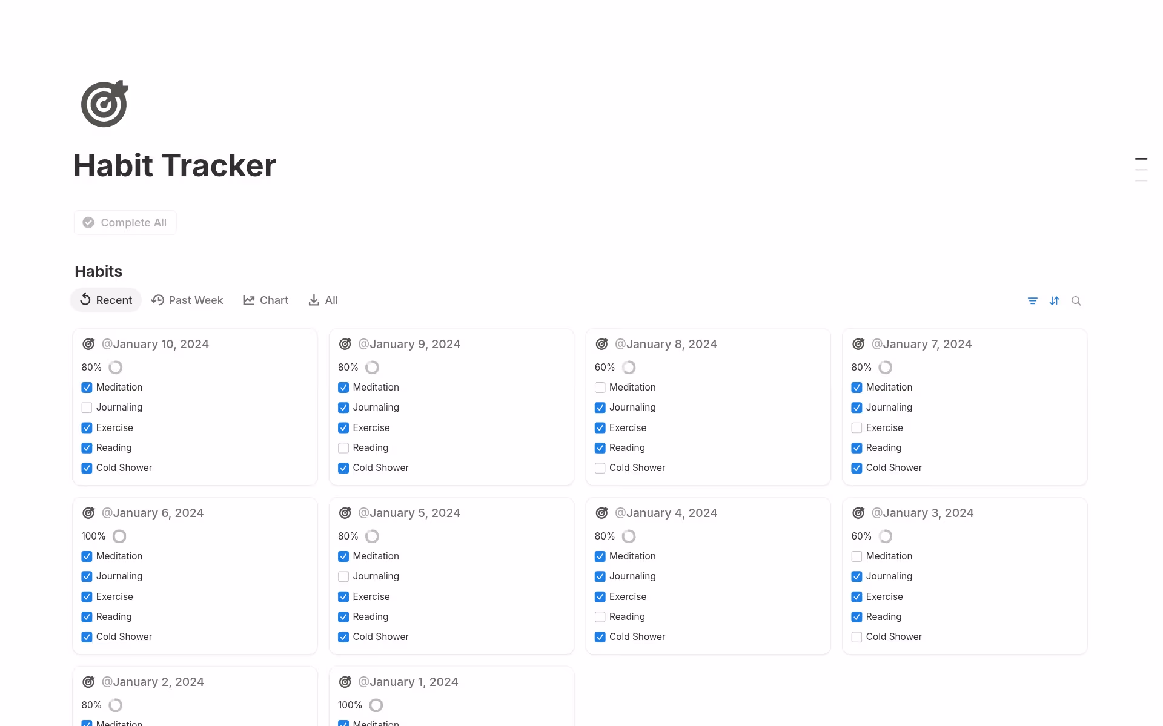Image resolution: width=1163 pixels, height=726 pixels.
Task: Check Exercise on the January 7 card
Action: 857,428
